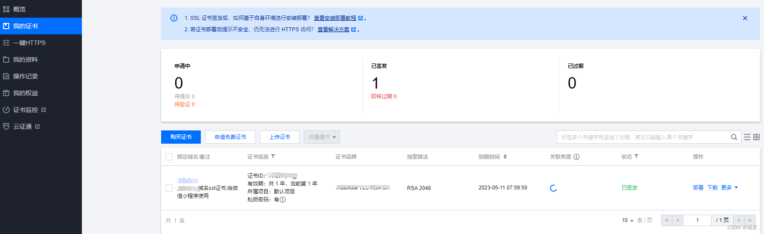The image size is (764, 234).
Task: Open 查看解决方案 link
Action: 333,30
